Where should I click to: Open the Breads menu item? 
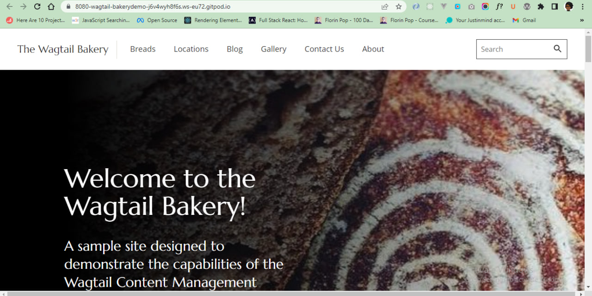142,49
